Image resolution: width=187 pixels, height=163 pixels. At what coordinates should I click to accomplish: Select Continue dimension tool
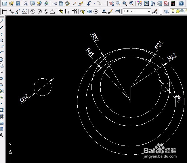click(74, 11)
